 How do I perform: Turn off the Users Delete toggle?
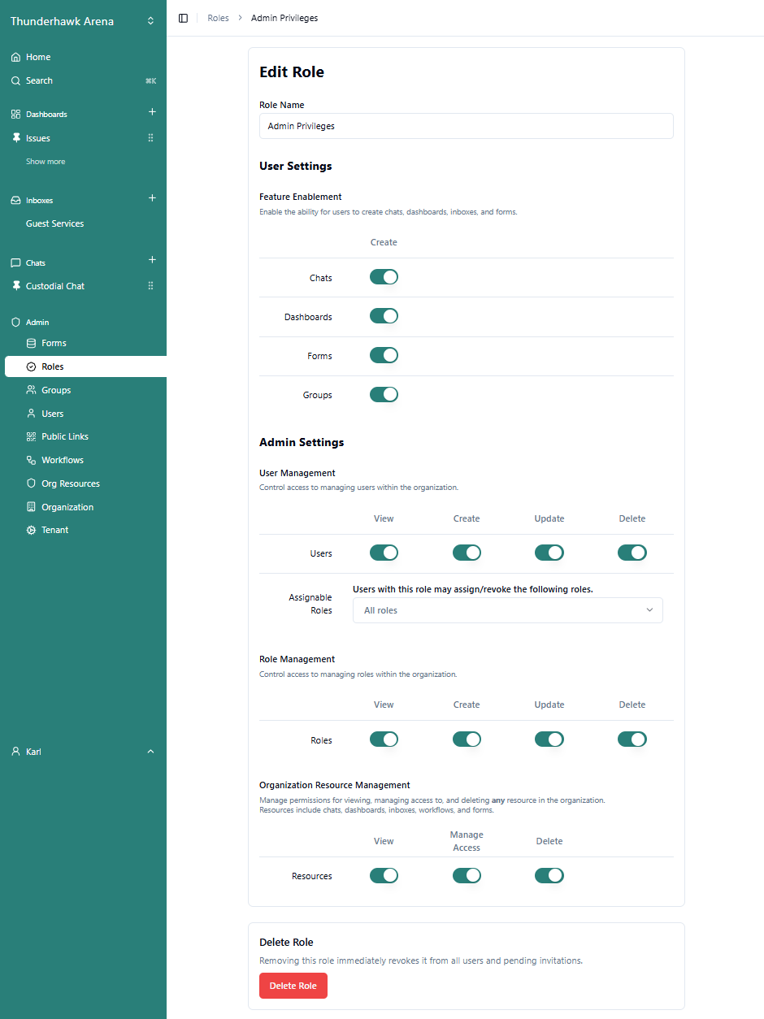pos(632,553)
